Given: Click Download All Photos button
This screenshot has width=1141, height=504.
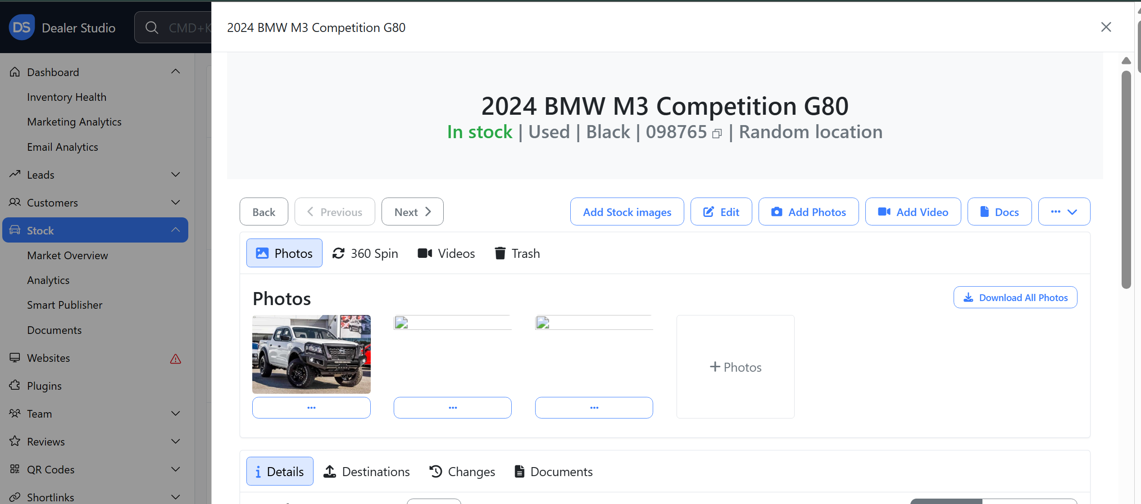Looking at the screenshot, I should [x=1015, y=297].
